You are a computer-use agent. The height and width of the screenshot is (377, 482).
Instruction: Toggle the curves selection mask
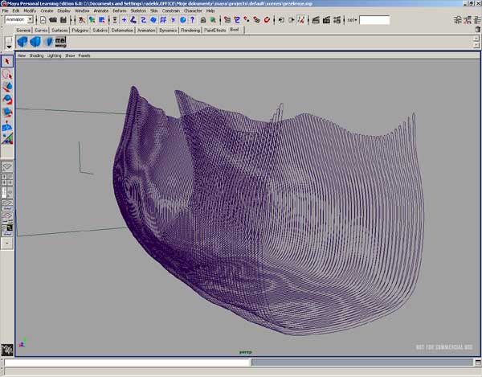point(143,20)
